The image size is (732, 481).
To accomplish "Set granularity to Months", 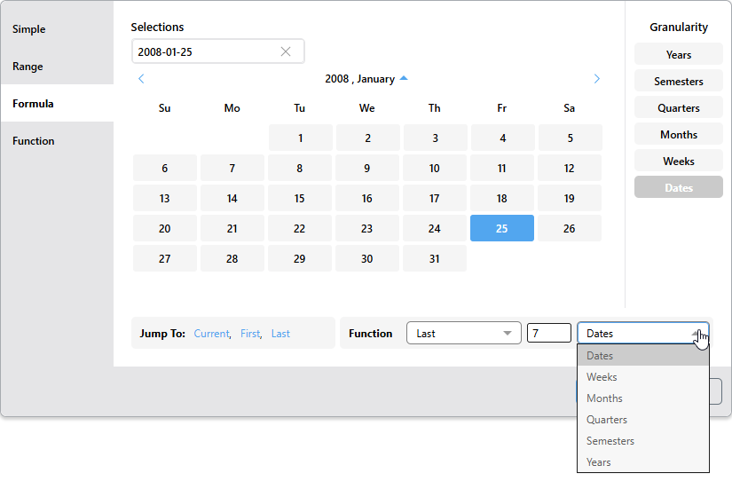I will coord(679,135).
